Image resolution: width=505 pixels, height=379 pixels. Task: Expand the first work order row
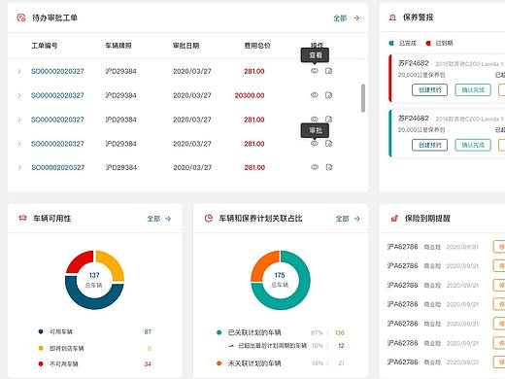pyautogui.click(x=19, y=71)
